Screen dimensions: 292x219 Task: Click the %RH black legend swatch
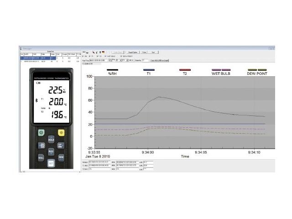[x=113, y=70]
